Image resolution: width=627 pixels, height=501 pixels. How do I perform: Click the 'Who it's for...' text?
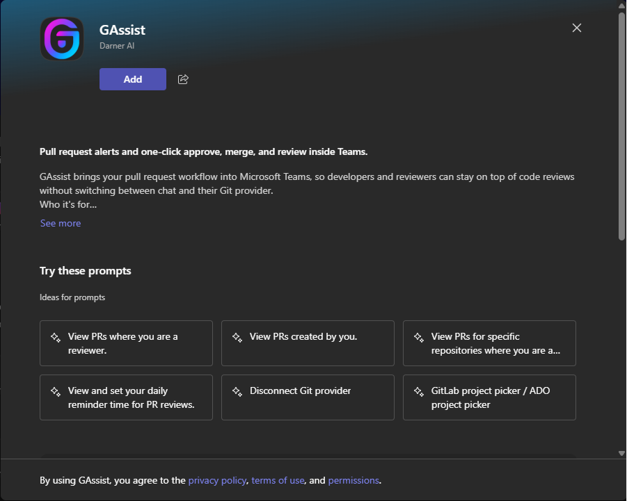[x=68, y=204]
